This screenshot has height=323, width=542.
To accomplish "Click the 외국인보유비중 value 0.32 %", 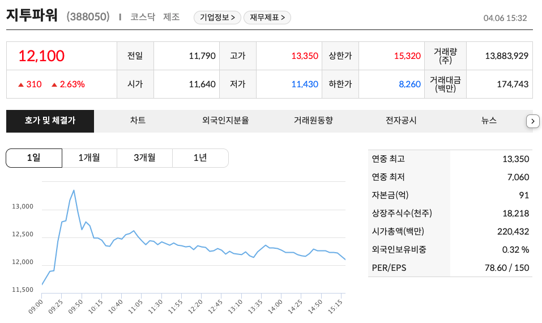I will pyautogui.click(x=515, y=250).
